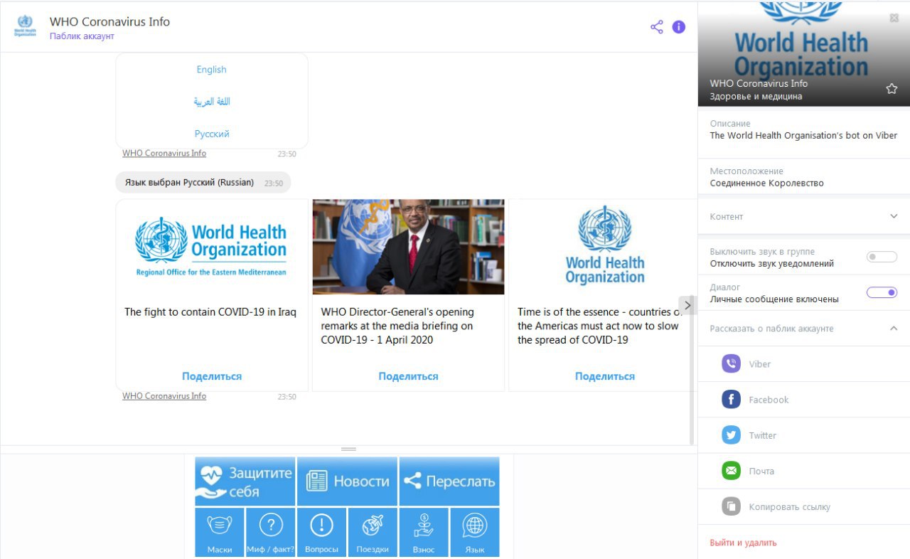Share public account via Viber icon

732,364
